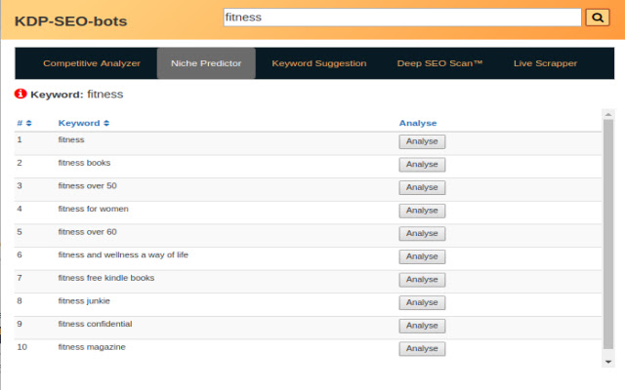Sort by the # column arrows

click(28, 123)
